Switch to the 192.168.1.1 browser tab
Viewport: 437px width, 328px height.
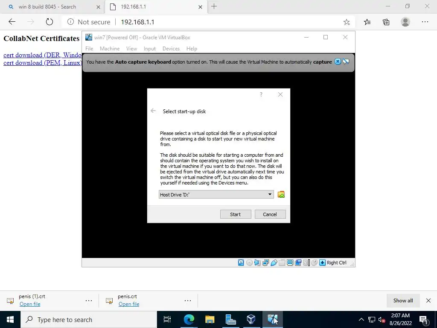(134, 7)
